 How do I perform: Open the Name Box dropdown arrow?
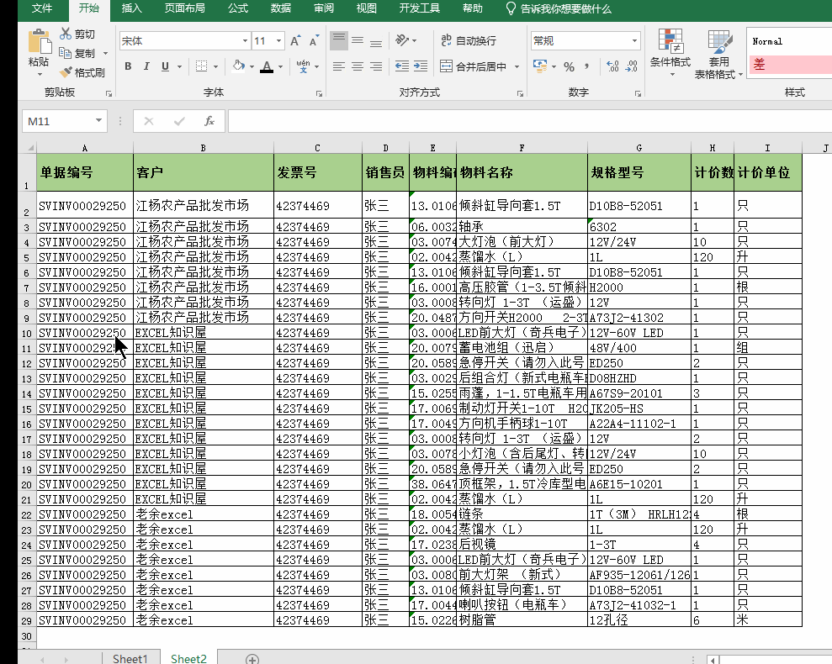[x=98, y=121]
